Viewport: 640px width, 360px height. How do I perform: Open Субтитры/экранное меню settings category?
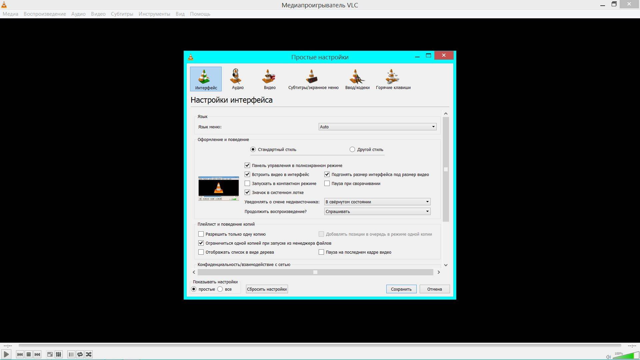(313, 79)
